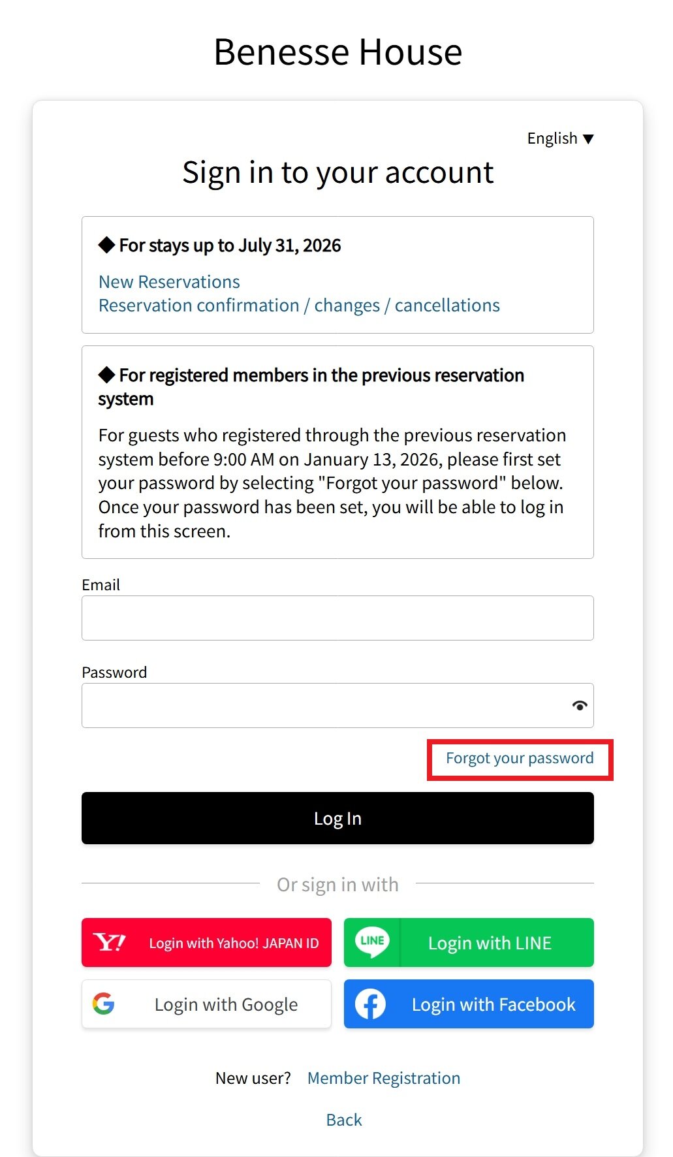673x1157 pixels.
Task: Open the New Reservations link
Action: (x=169, y=282)
